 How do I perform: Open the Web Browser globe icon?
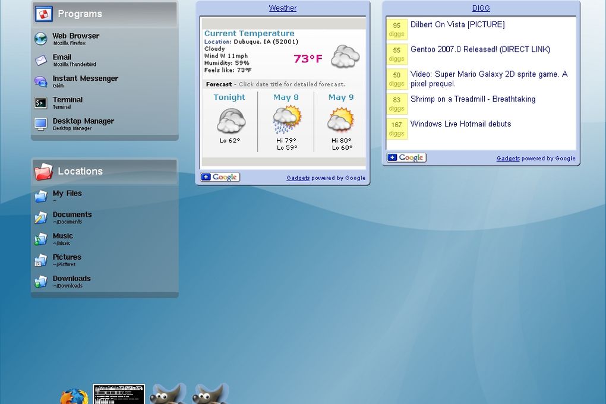click(40, 39)
